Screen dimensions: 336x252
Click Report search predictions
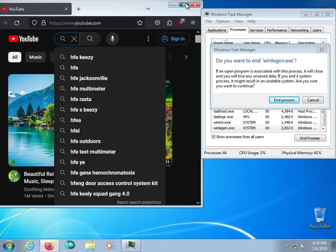click(x=139, y=202)
